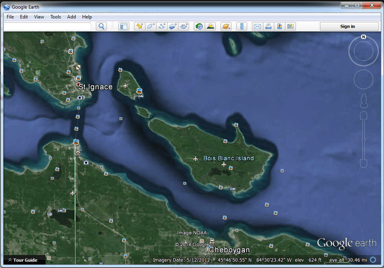
Task: Click inside the search input field
Action: click(x=47, y=26)
